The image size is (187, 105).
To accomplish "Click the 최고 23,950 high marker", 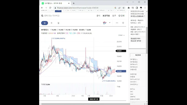I will click(x=58, y=38).
